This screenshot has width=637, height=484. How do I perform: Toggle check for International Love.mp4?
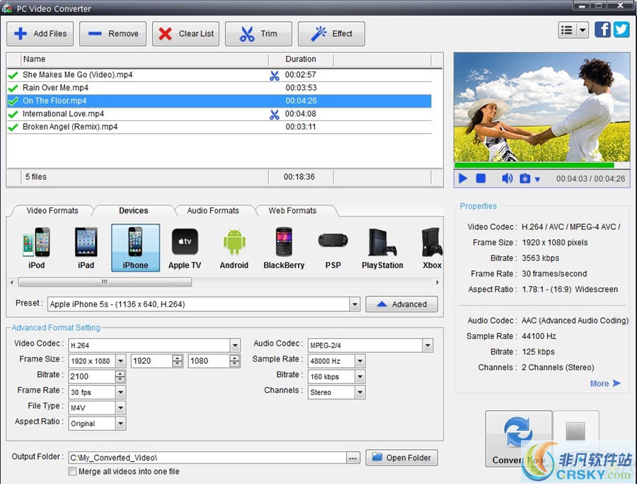[x=13, y=114]
